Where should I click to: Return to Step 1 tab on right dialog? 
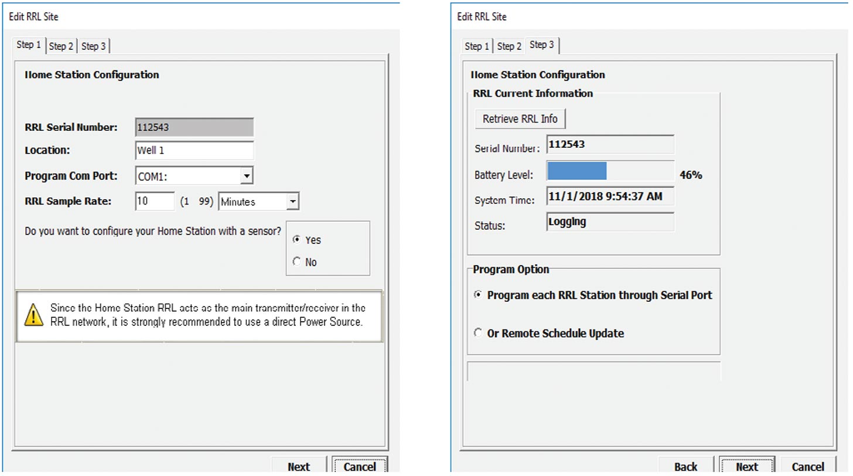476,46
